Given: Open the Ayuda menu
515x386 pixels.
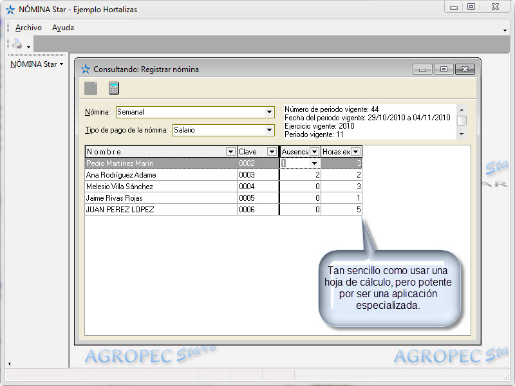Looking at the screenshot, I should coord(63,28).
